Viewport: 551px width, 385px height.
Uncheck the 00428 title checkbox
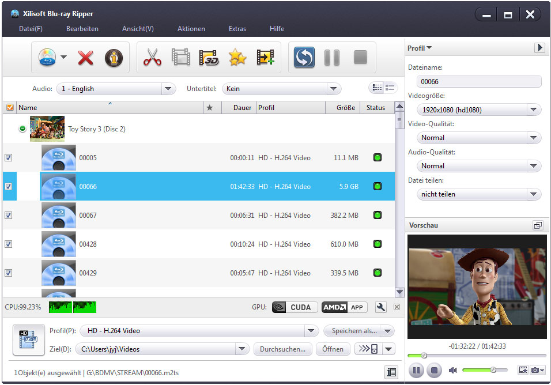pyautogui.click(x=9, y=244)
